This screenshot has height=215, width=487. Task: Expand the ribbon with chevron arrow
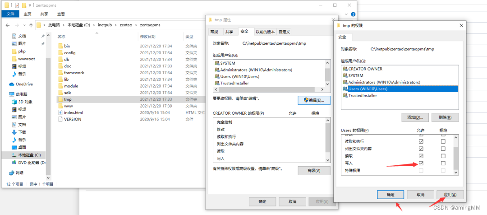click(347, 14)
